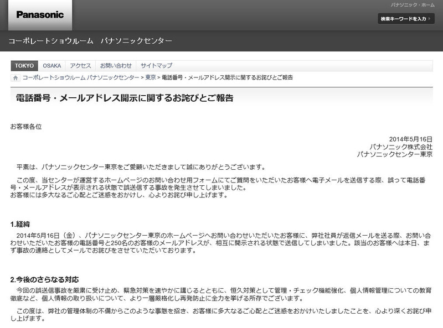The image size is (443, 328).
Task: Open the サイトマップ menu item
Action: (156, 65)
